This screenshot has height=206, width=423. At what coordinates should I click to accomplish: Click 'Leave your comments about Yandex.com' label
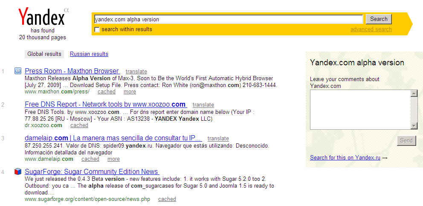(345, 83)
